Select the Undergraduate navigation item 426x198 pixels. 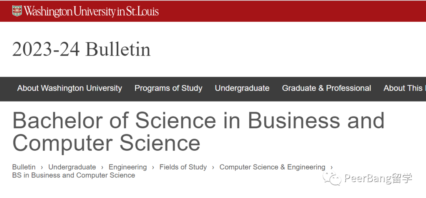(x=242, y=88)
